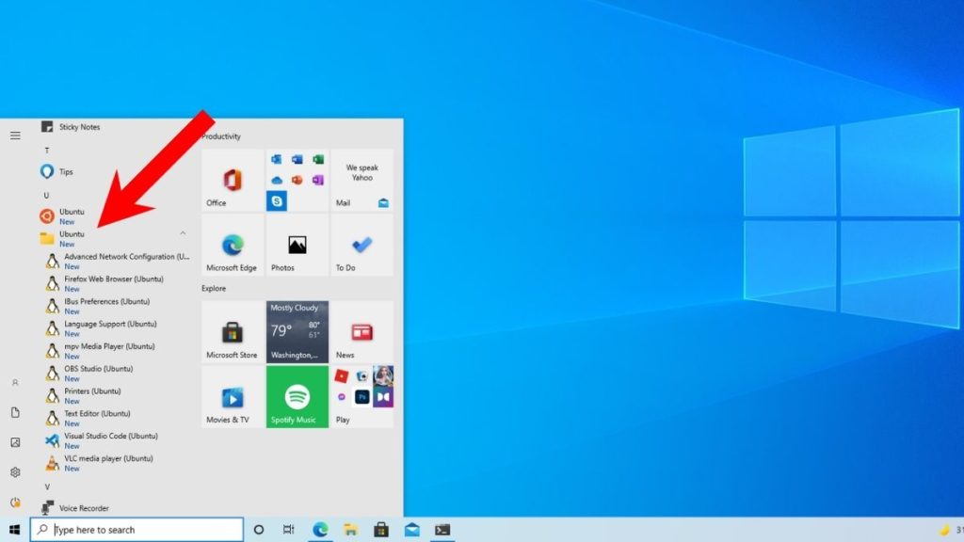The height and width of the screenshot is (542, 964).
Task: Expand the Start menu hamburger panel
Action: point(15,135)
